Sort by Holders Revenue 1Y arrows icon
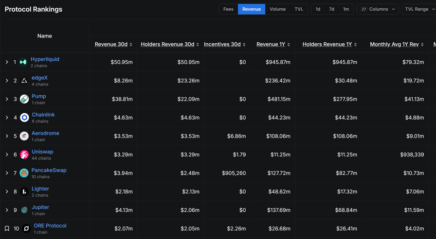436x239 pixels. pos(355,44)
